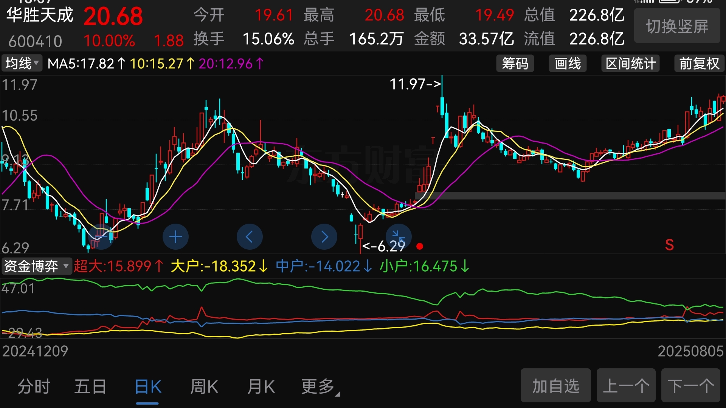The width and height of the screenshot is (726, 408).
Task: Tap the 6.29 low price label on chart
Action: point(384,246)
